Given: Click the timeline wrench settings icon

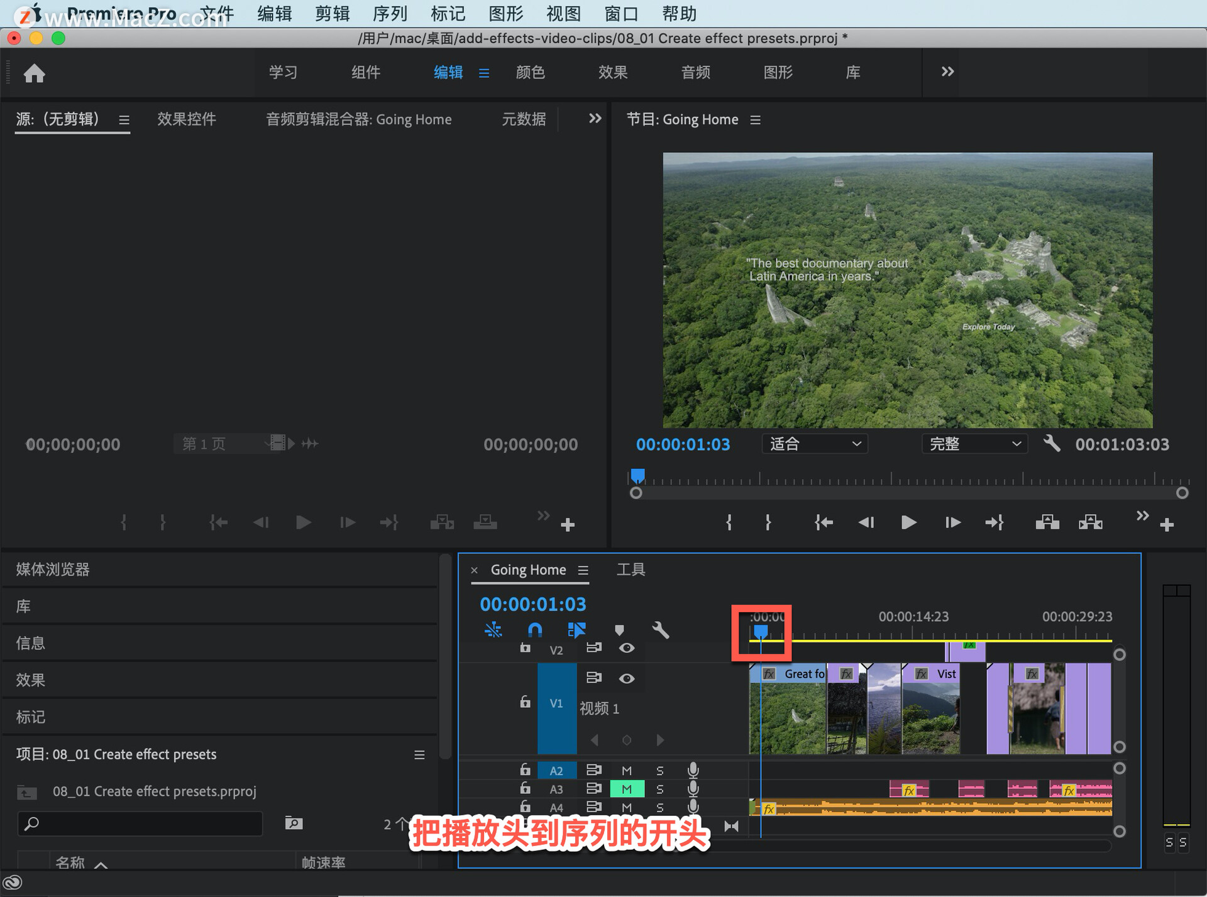Looking at the screenshot, I should coord(660,629).
